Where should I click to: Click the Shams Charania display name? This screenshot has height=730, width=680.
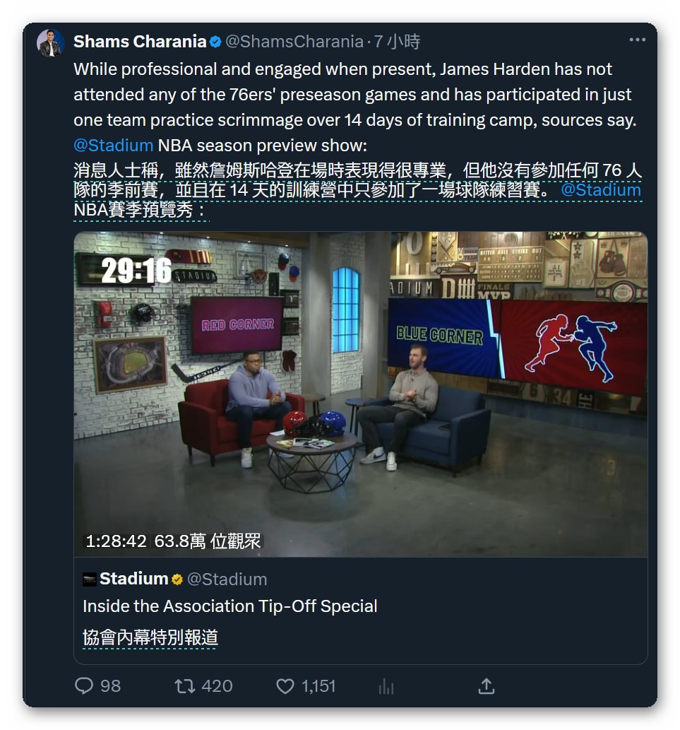click(x=140, y=42)
